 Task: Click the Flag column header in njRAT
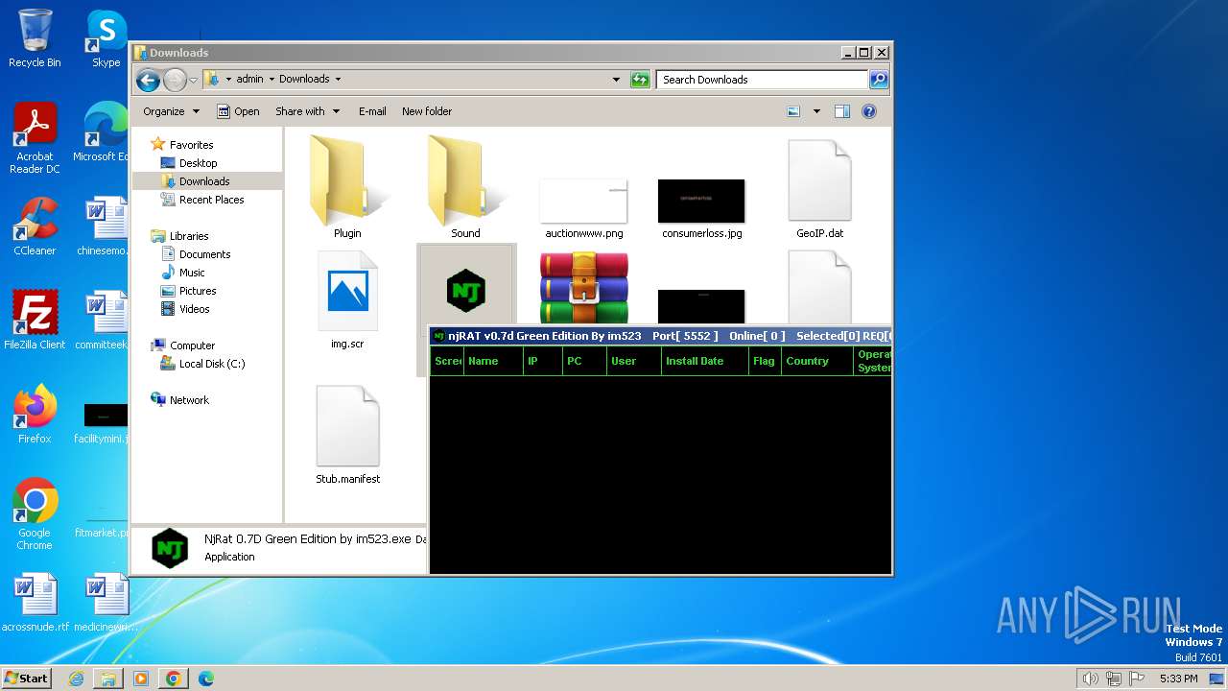click(765, 361)
